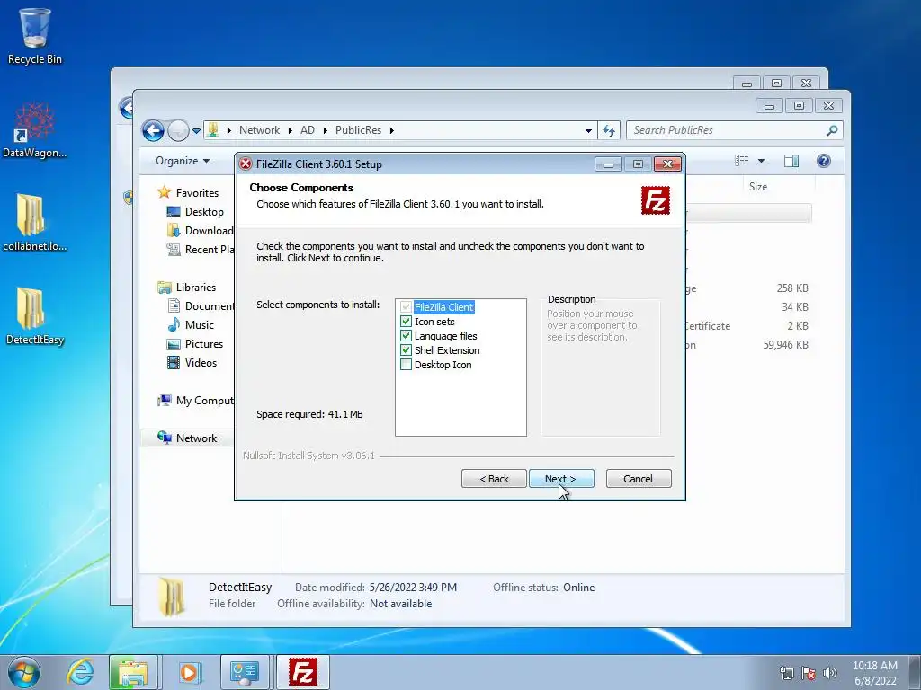Select the DetectItEasy folder on desktop
The height and width of the screenshot is (690, 921).
pos(35,317)
